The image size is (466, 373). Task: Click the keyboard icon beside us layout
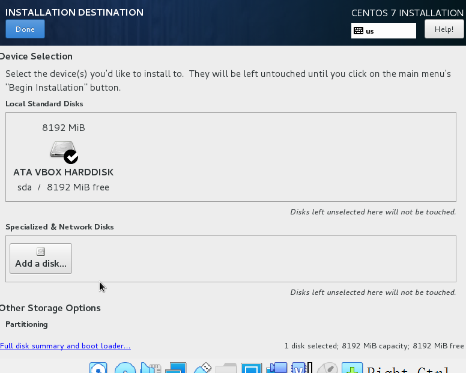359,31
